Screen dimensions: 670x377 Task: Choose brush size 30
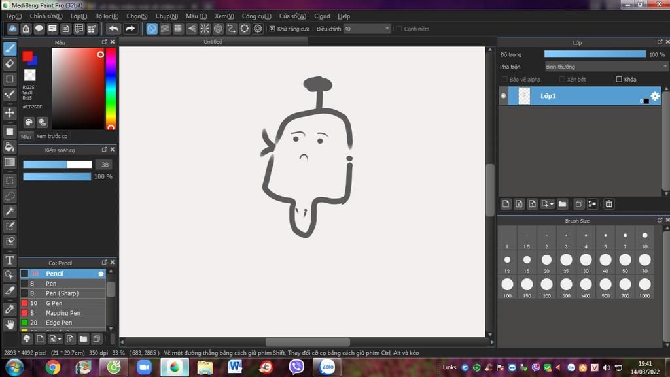pos(586,263)
